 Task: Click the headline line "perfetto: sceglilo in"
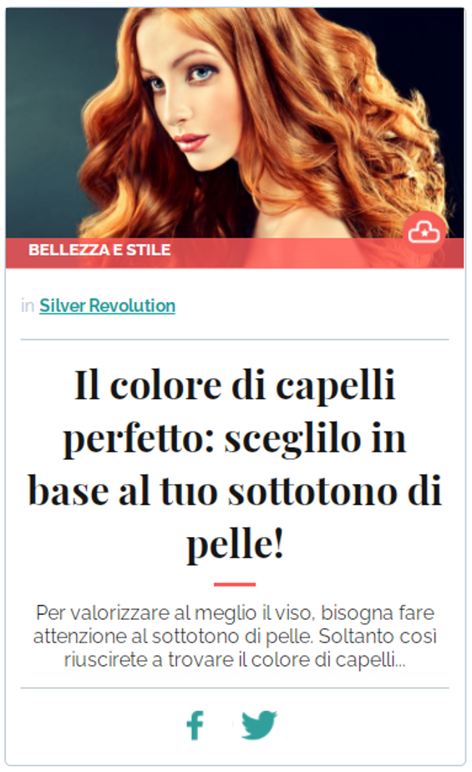coord(235,438)
